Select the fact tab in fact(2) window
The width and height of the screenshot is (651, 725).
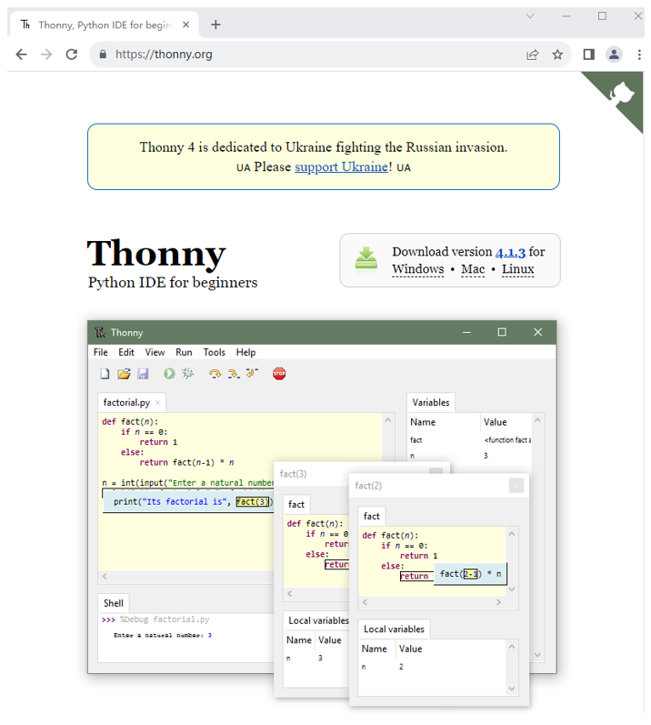click(372, 516)
